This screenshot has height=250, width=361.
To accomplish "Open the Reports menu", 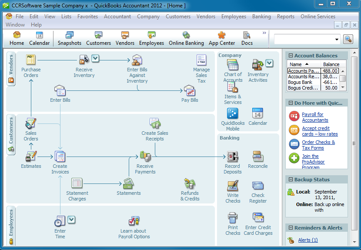I will pos(285,17).
